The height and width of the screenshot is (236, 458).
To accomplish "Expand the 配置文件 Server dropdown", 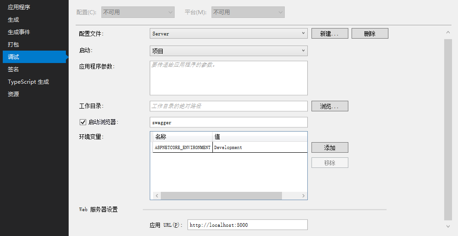I will click(x=229, y=33).
